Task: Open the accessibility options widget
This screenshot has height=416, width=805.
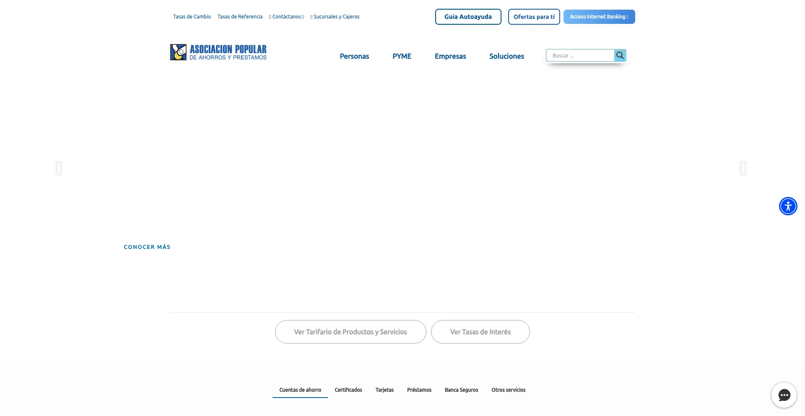Action: pos(788,206)
